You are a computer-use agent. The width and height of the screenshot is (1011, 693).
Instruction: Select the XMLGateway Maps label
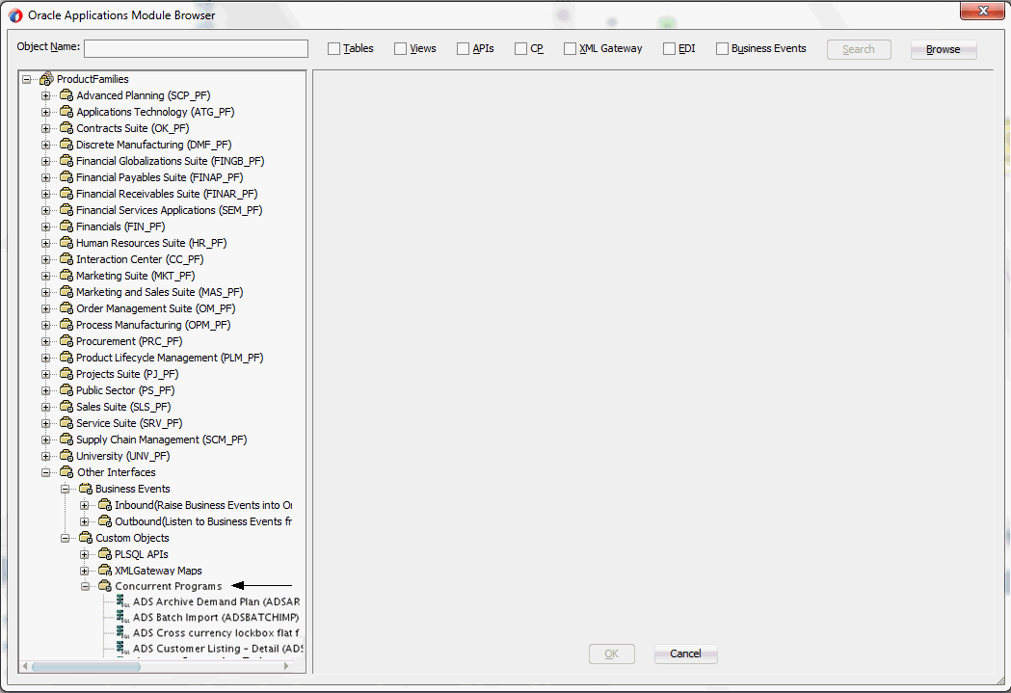[158, 572]
